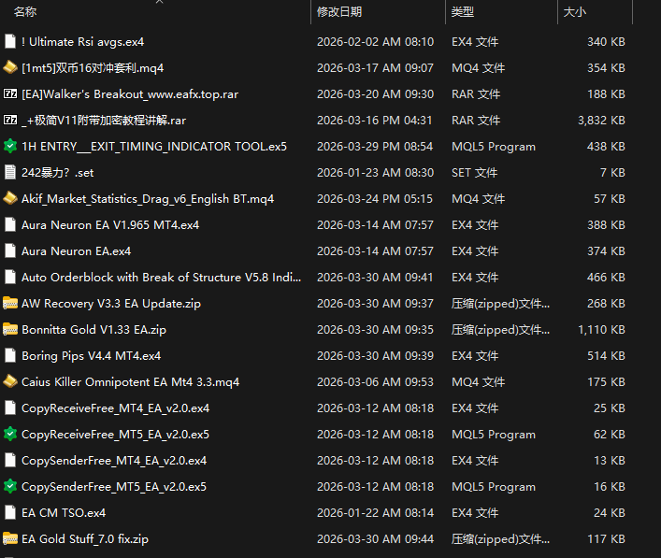Click the 7z icon of [EA]Walker's Breakout rar
Screen dimensions: 661x558
(x=10, y=93)
